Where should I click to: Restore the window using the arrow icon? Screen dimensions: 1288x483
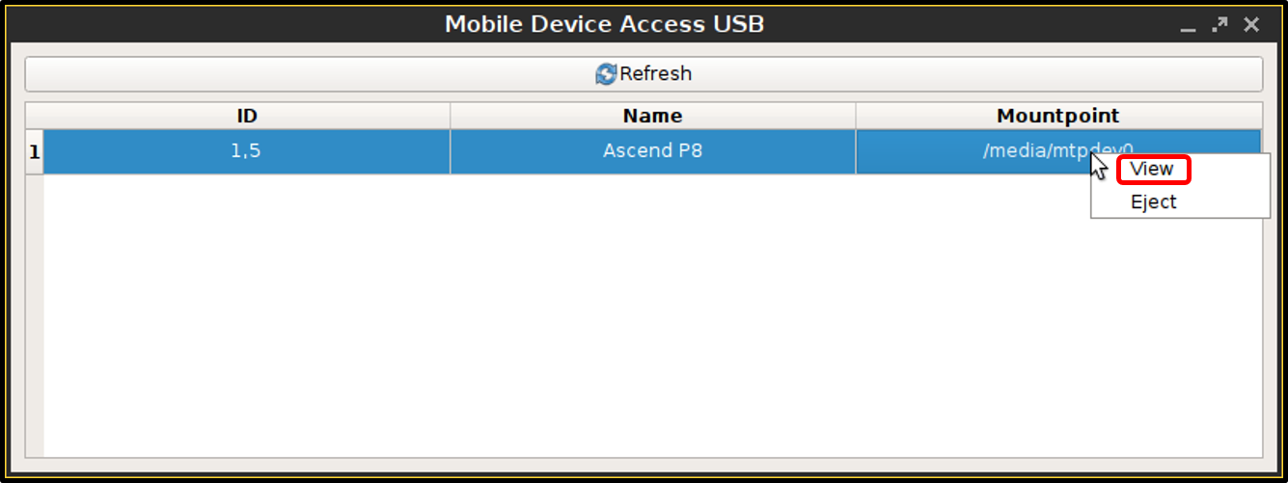[1220, 25]
